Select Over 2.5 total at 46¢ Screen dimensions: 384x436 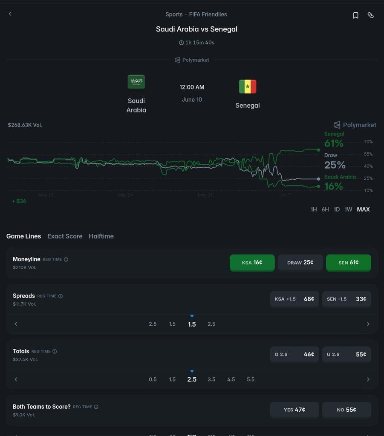point(294,354)
